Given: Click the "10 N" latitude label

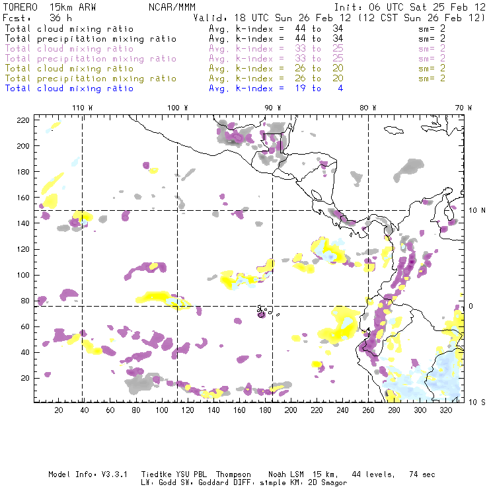Looking at the screenshot, I should 477,211.
